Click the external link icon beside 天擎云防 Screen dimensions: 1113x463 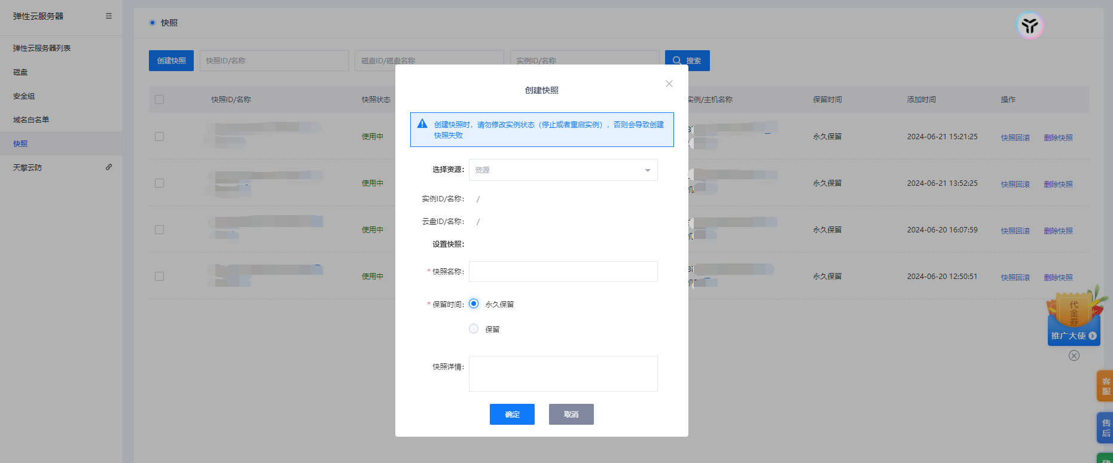pos(109,167)
